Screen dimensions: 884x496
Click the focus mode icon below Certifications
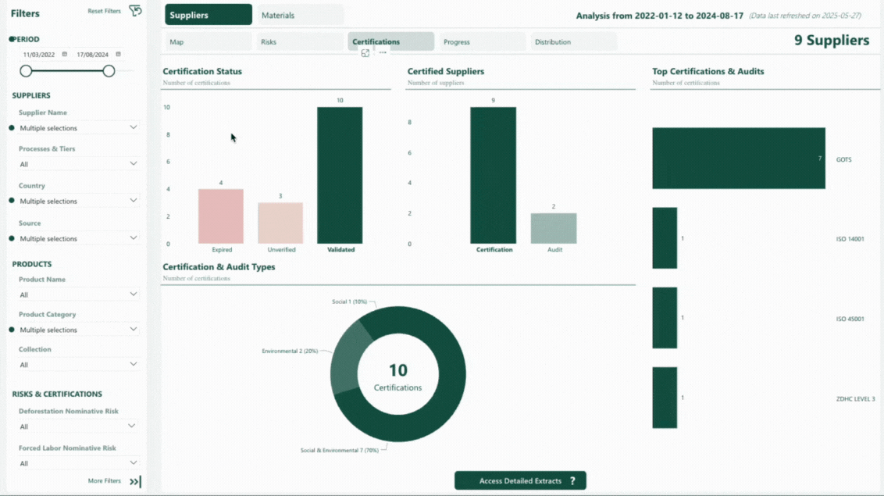365,53
